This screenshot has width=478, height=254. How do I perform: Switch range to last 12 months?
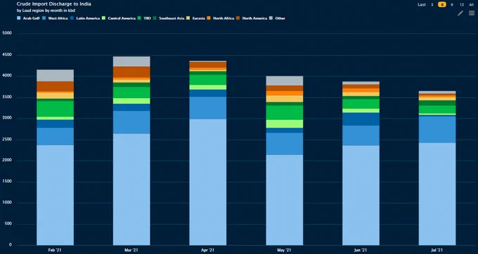[462, 5]
